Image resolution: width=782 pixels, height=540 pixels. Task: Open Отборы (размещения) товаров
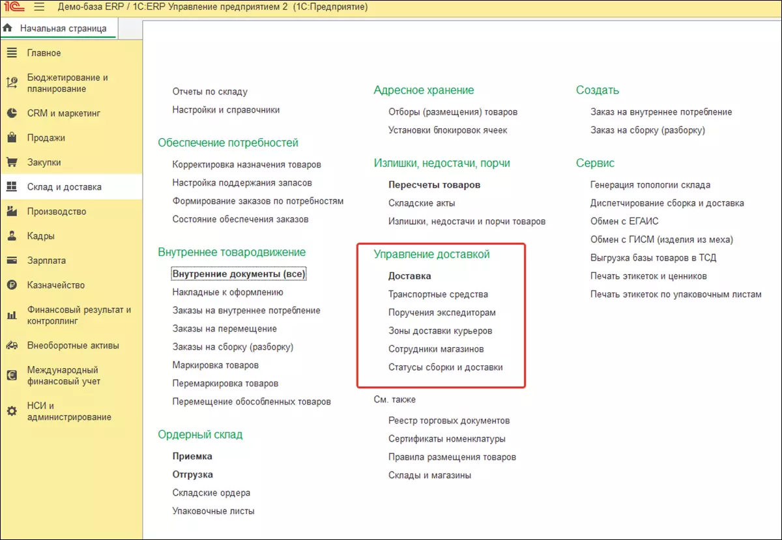click(x=453, y=112)
